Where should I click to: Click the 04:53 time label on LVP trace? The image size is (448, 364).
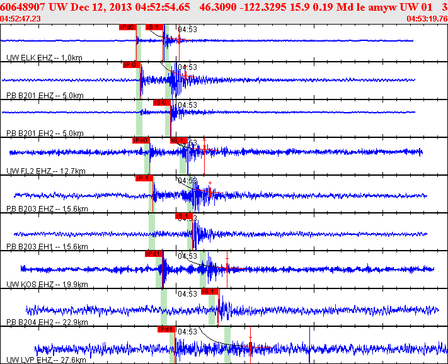point(187,332)
